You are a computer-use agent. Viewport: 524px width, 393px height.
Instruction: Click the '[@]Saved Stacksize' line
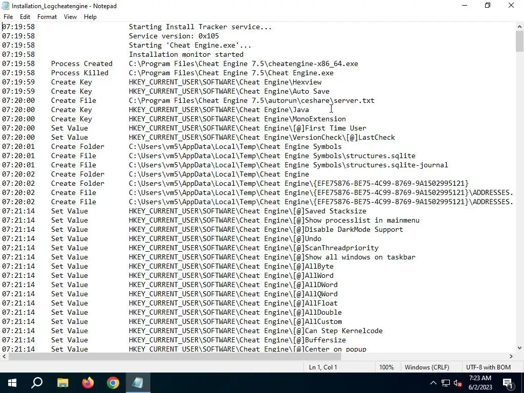(247, 211)
